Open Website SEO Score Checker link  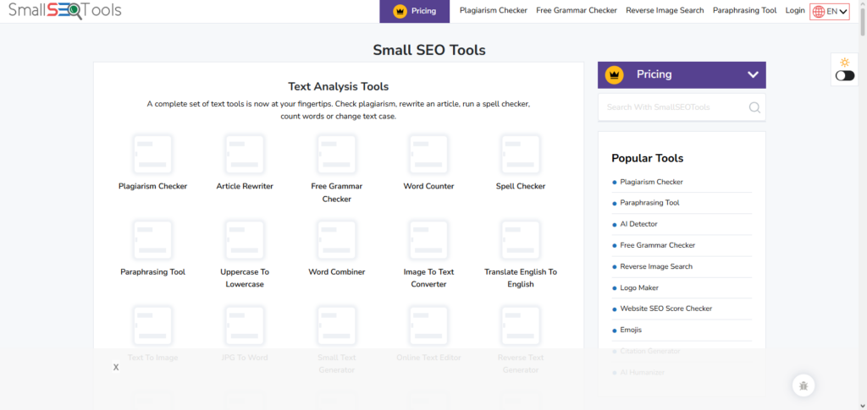click(x=665, y=309)
